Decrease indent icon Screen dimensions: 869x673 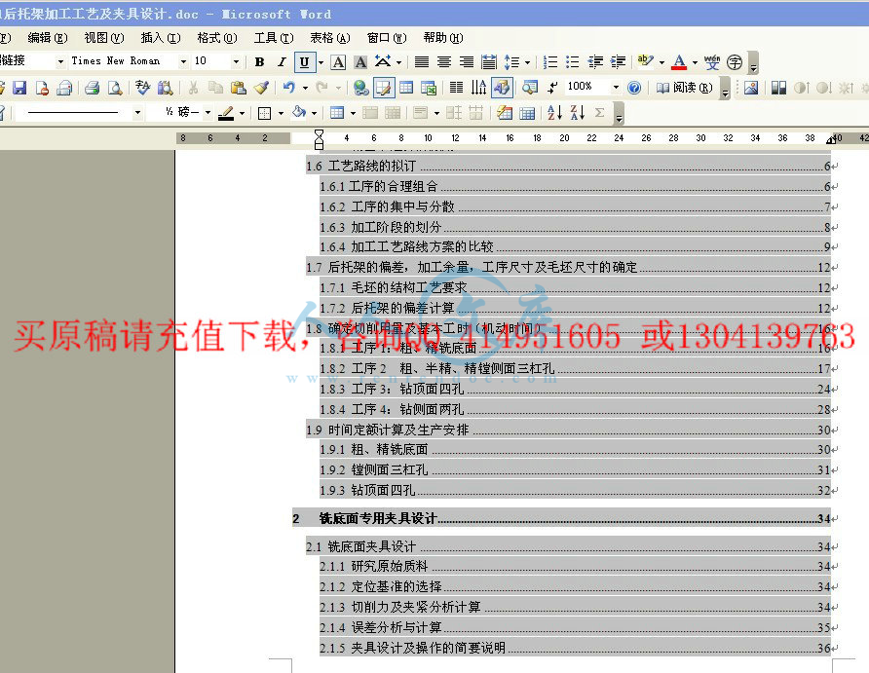596,61
